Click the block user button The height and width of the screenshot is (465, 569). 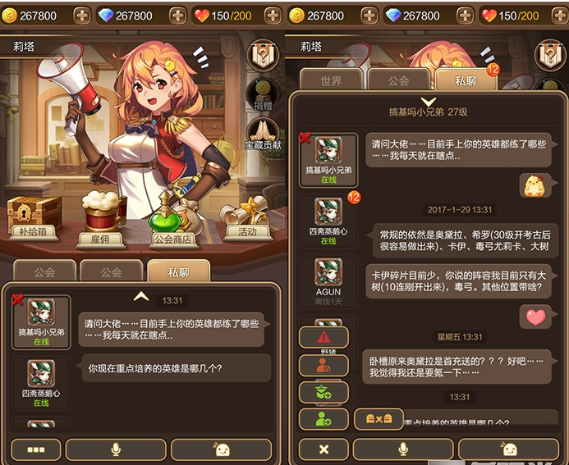click(x=324, y=365)
